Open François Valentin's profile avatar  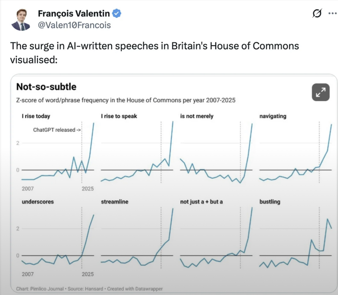pos(21,20)
